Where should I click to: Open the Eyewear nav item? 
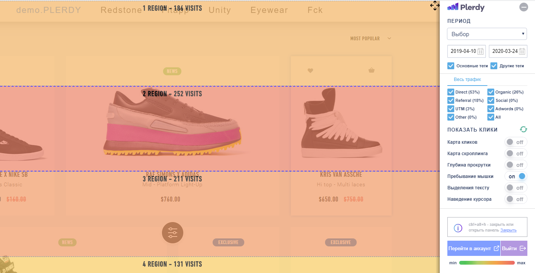coord(269,10)
